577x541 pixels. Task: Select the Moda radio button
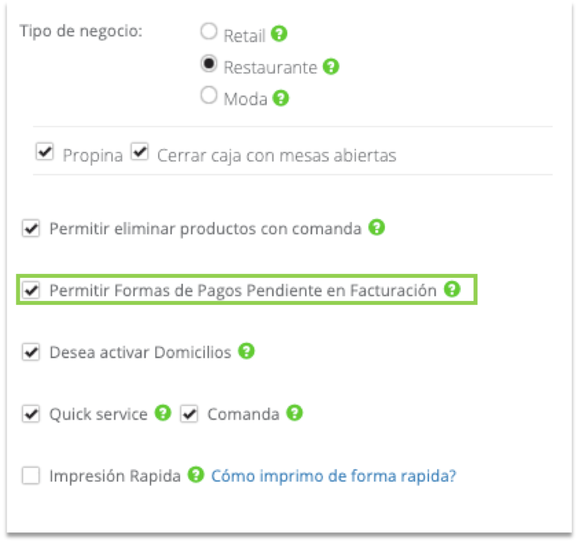point(209,94)
